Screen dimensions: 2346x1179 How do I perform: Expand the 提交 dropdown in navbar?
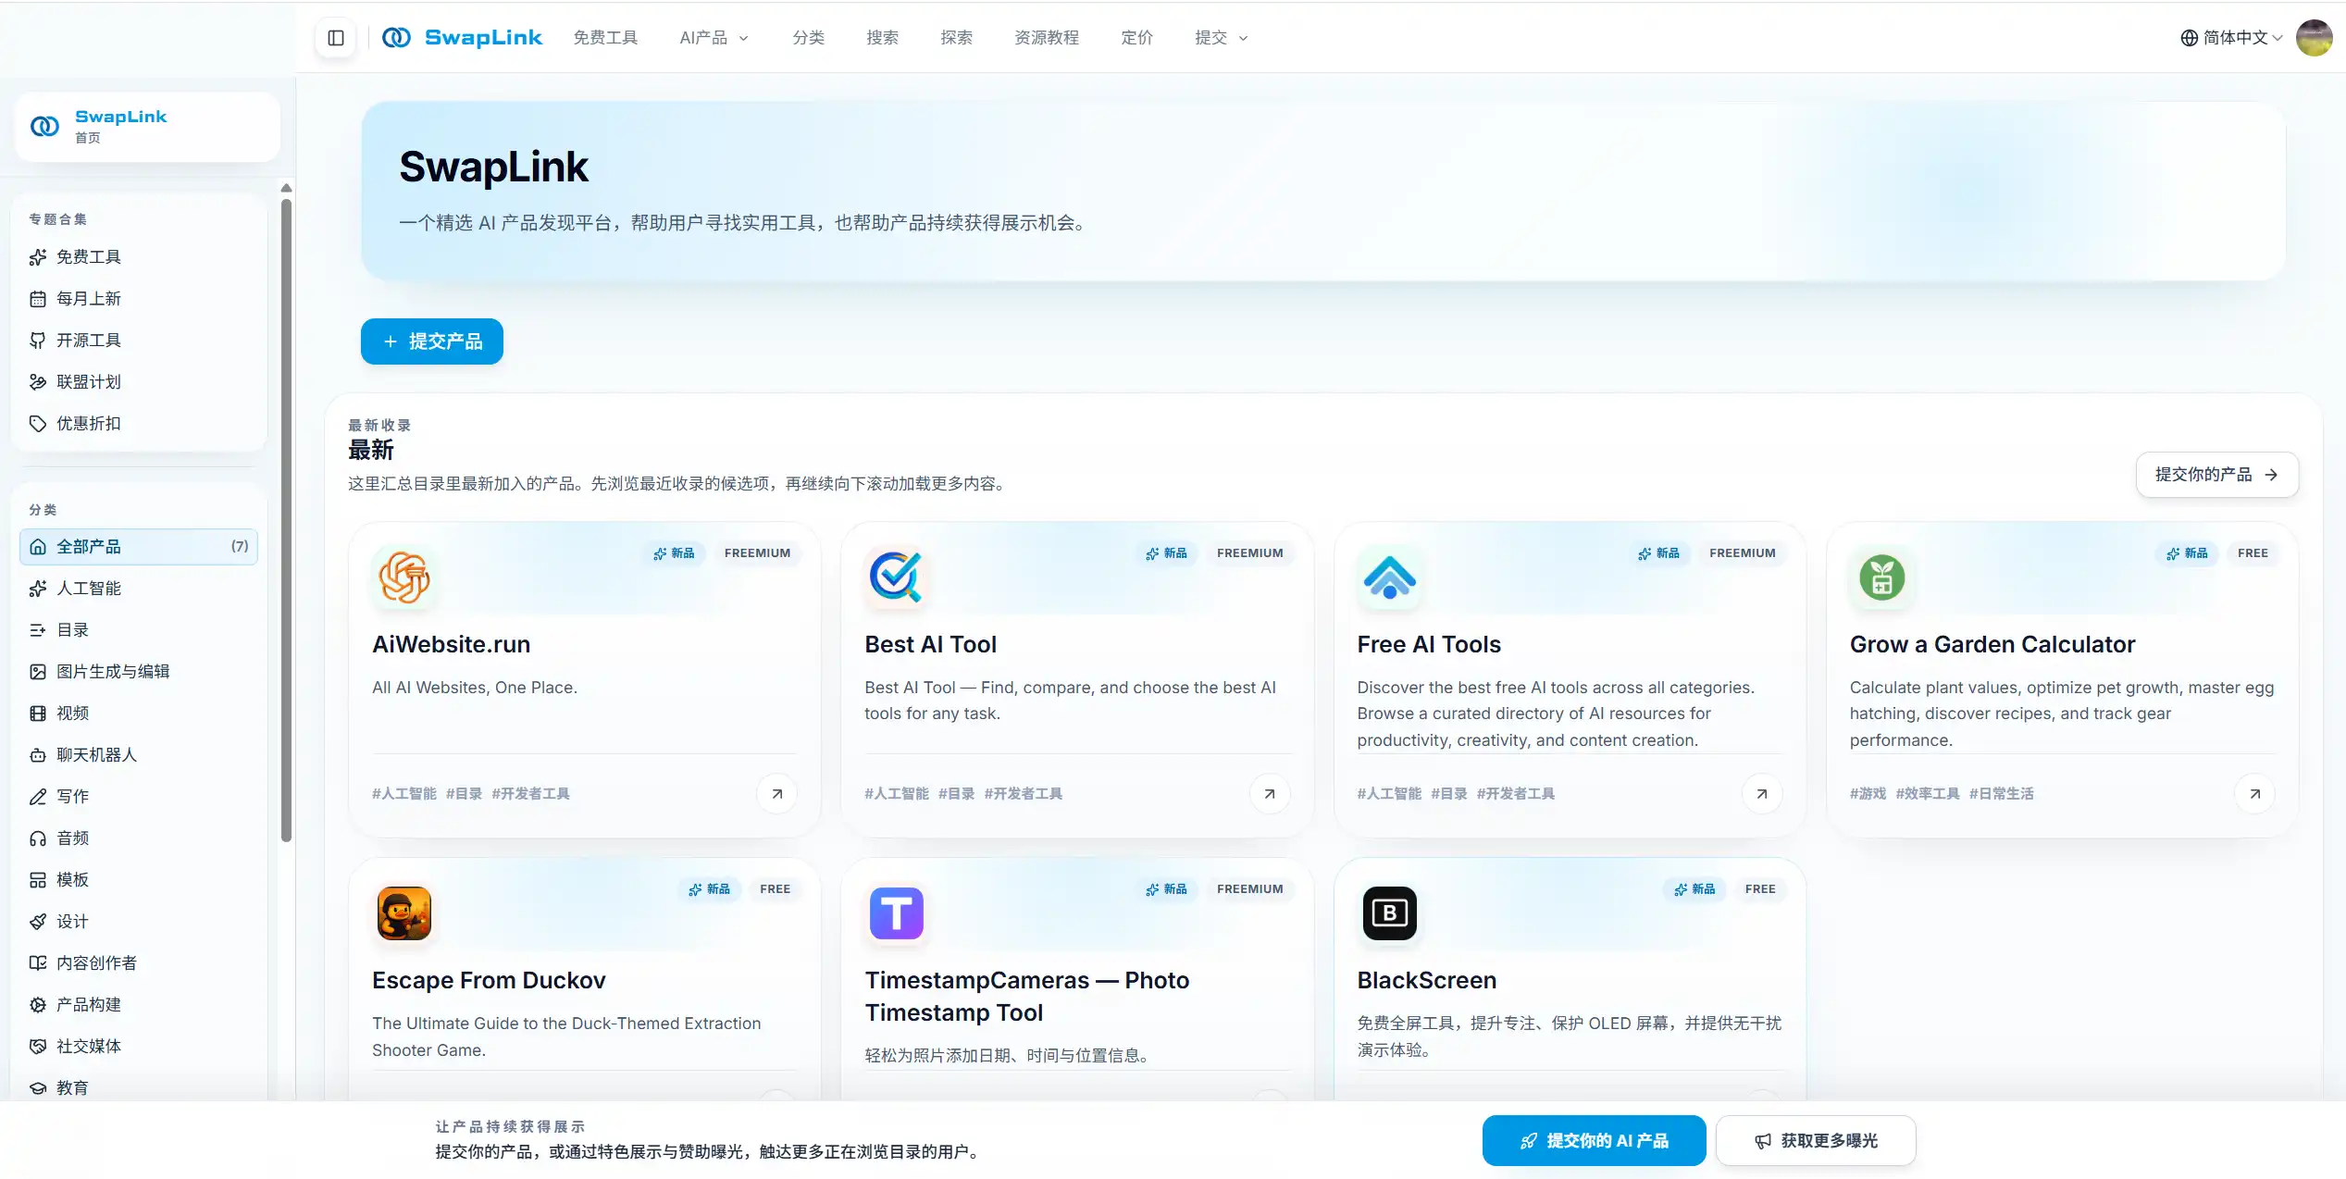pyautogui.click(x=1222, y=38)
